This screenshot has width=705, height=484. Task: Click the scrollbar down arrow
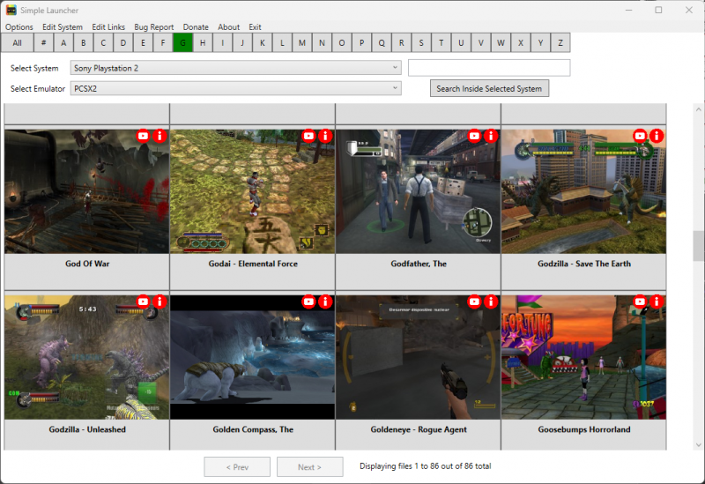click(x=698, y=445)
